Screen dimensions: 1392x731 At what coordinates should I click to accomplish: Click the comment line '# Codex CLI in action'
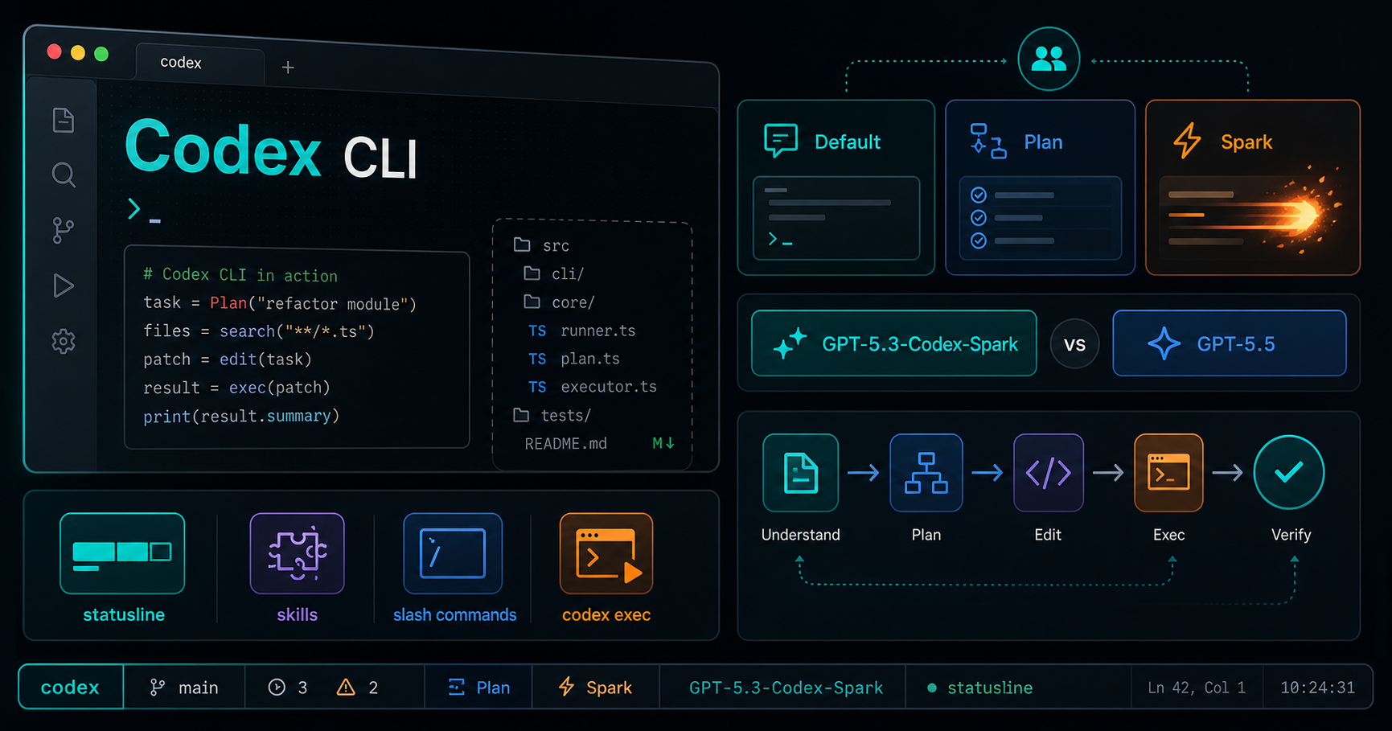point(240,275)
